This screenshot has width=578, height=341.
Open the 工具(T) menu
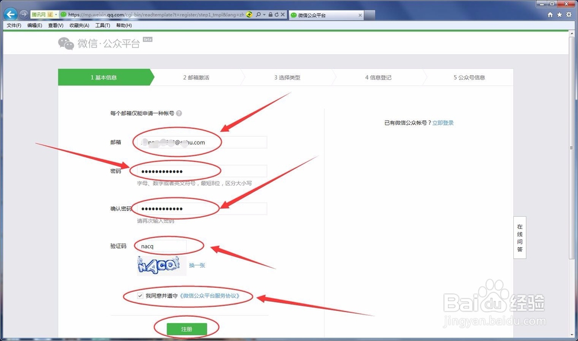103,25
